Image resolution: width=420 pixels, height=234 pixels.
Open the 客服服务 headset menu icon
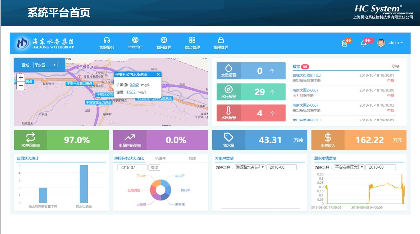pos(107,40)
